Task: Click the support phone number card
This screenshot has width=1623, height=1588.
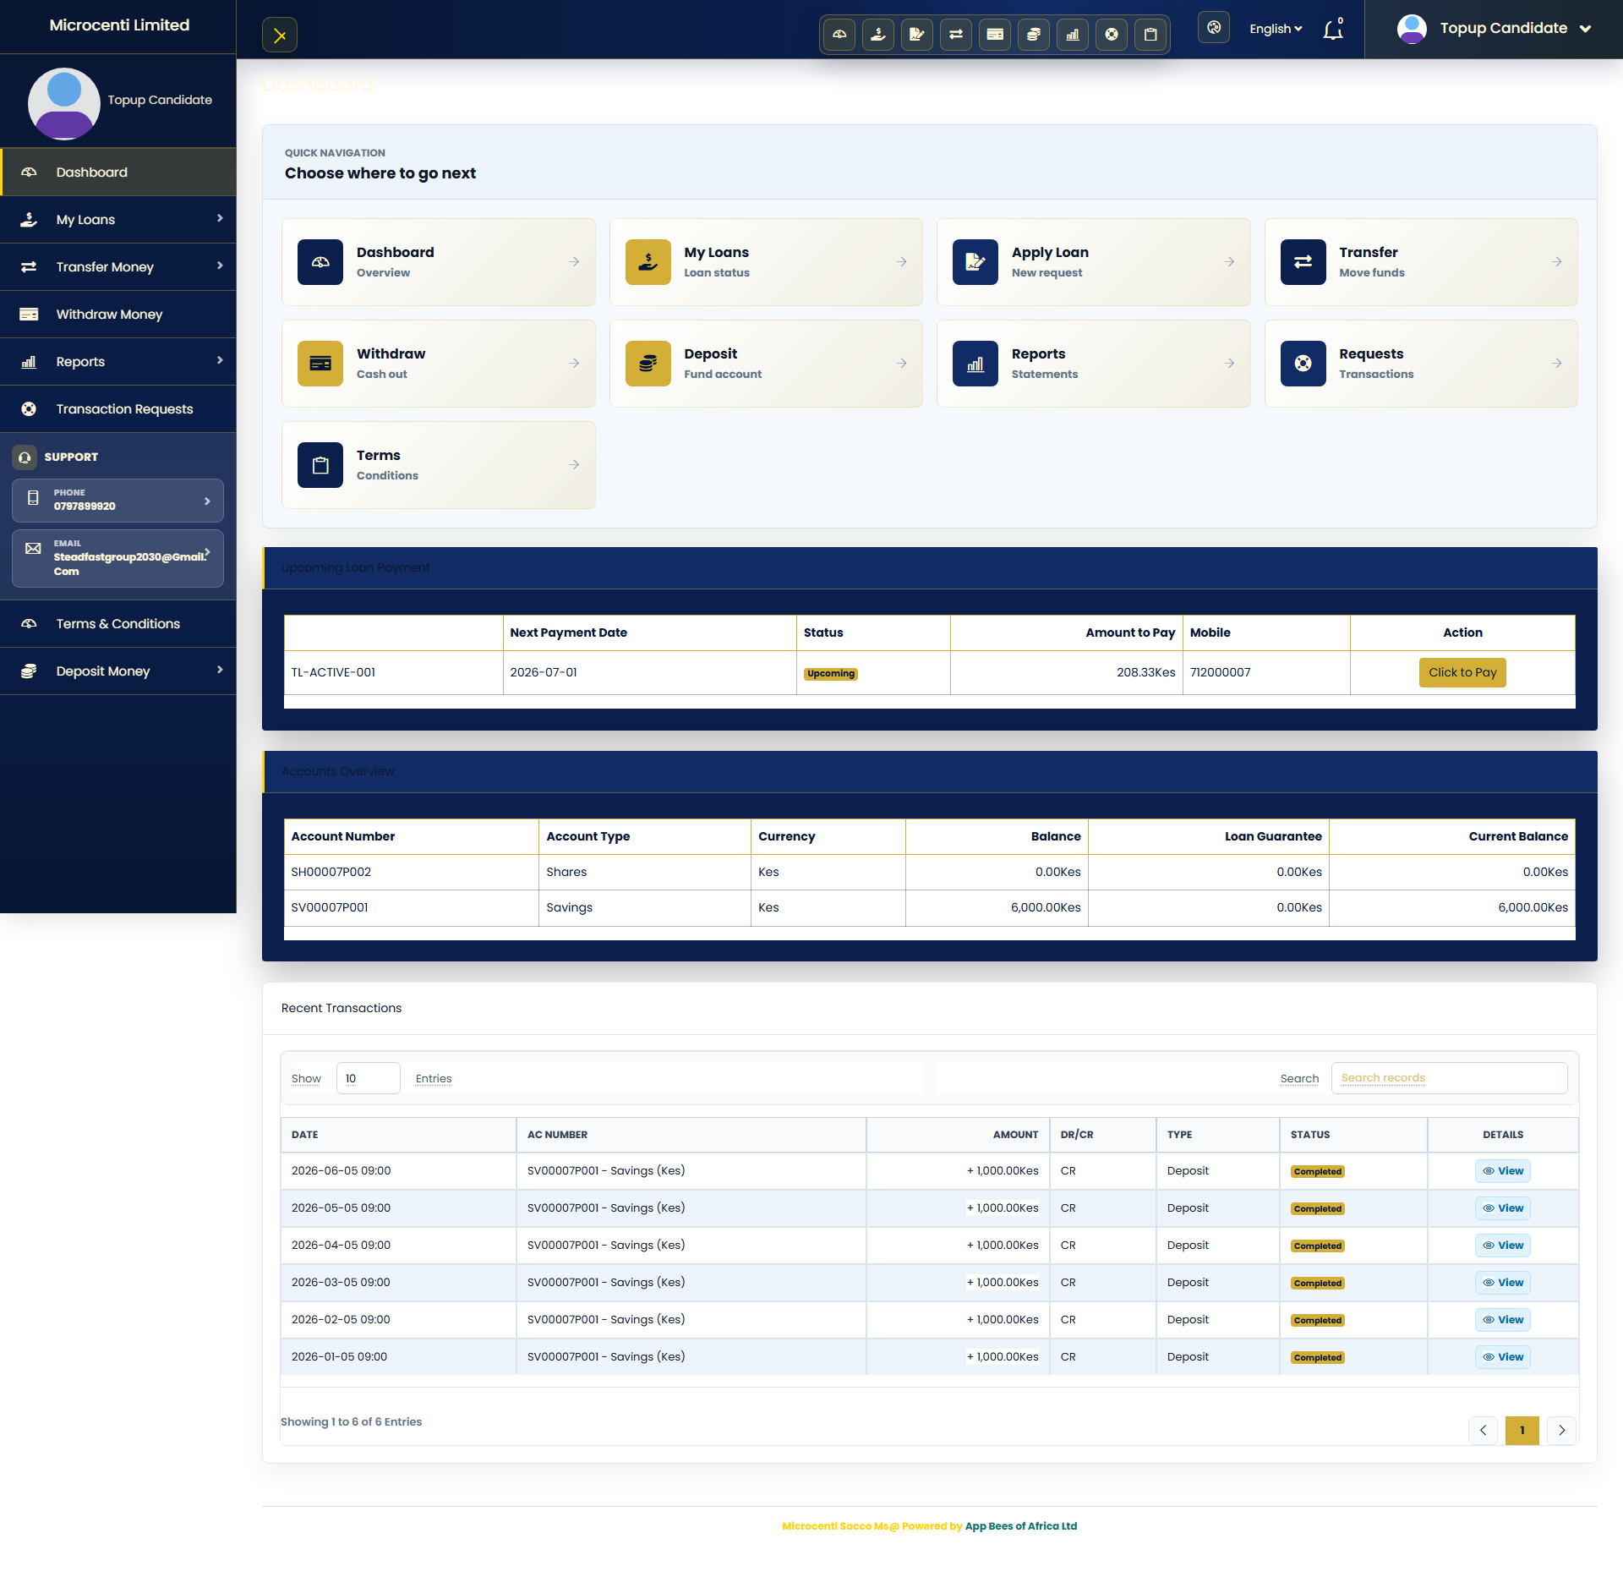Action: click(118, 501)
